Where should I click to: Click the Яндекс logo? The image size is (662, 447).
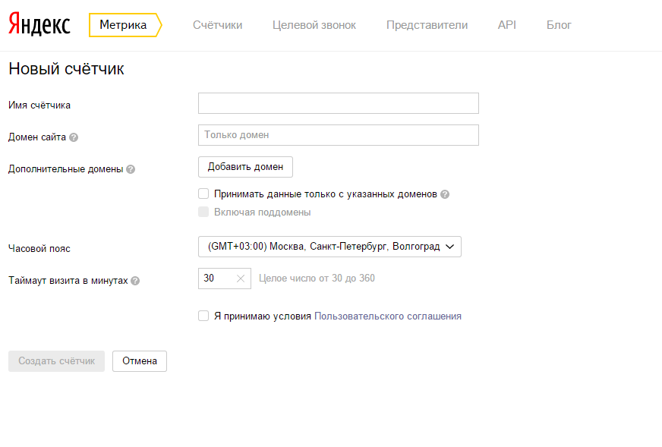39,24
